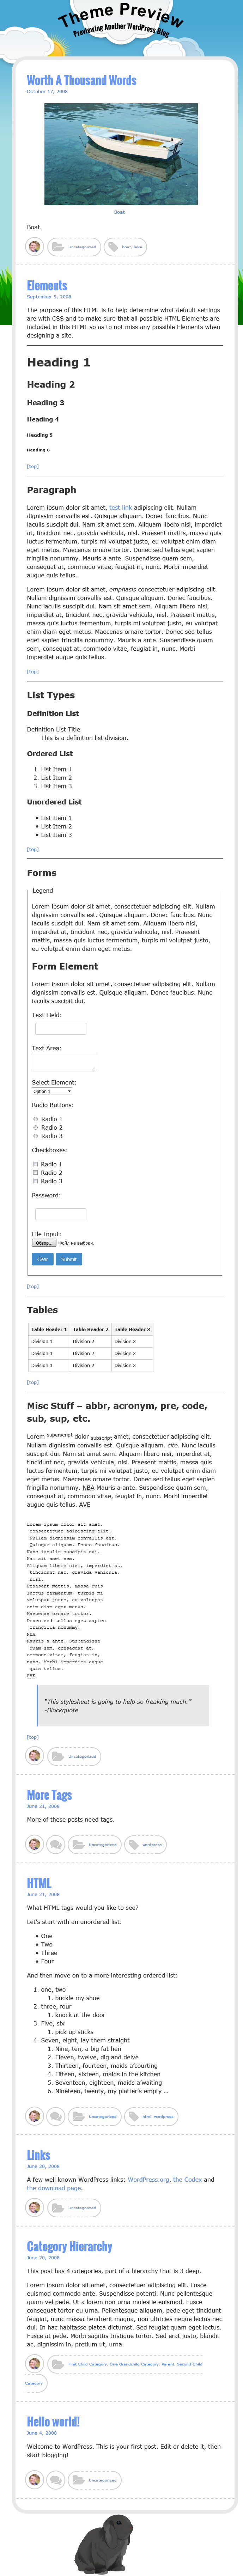Click 'Uncategorized' category under Links post

pos(82,2208)
